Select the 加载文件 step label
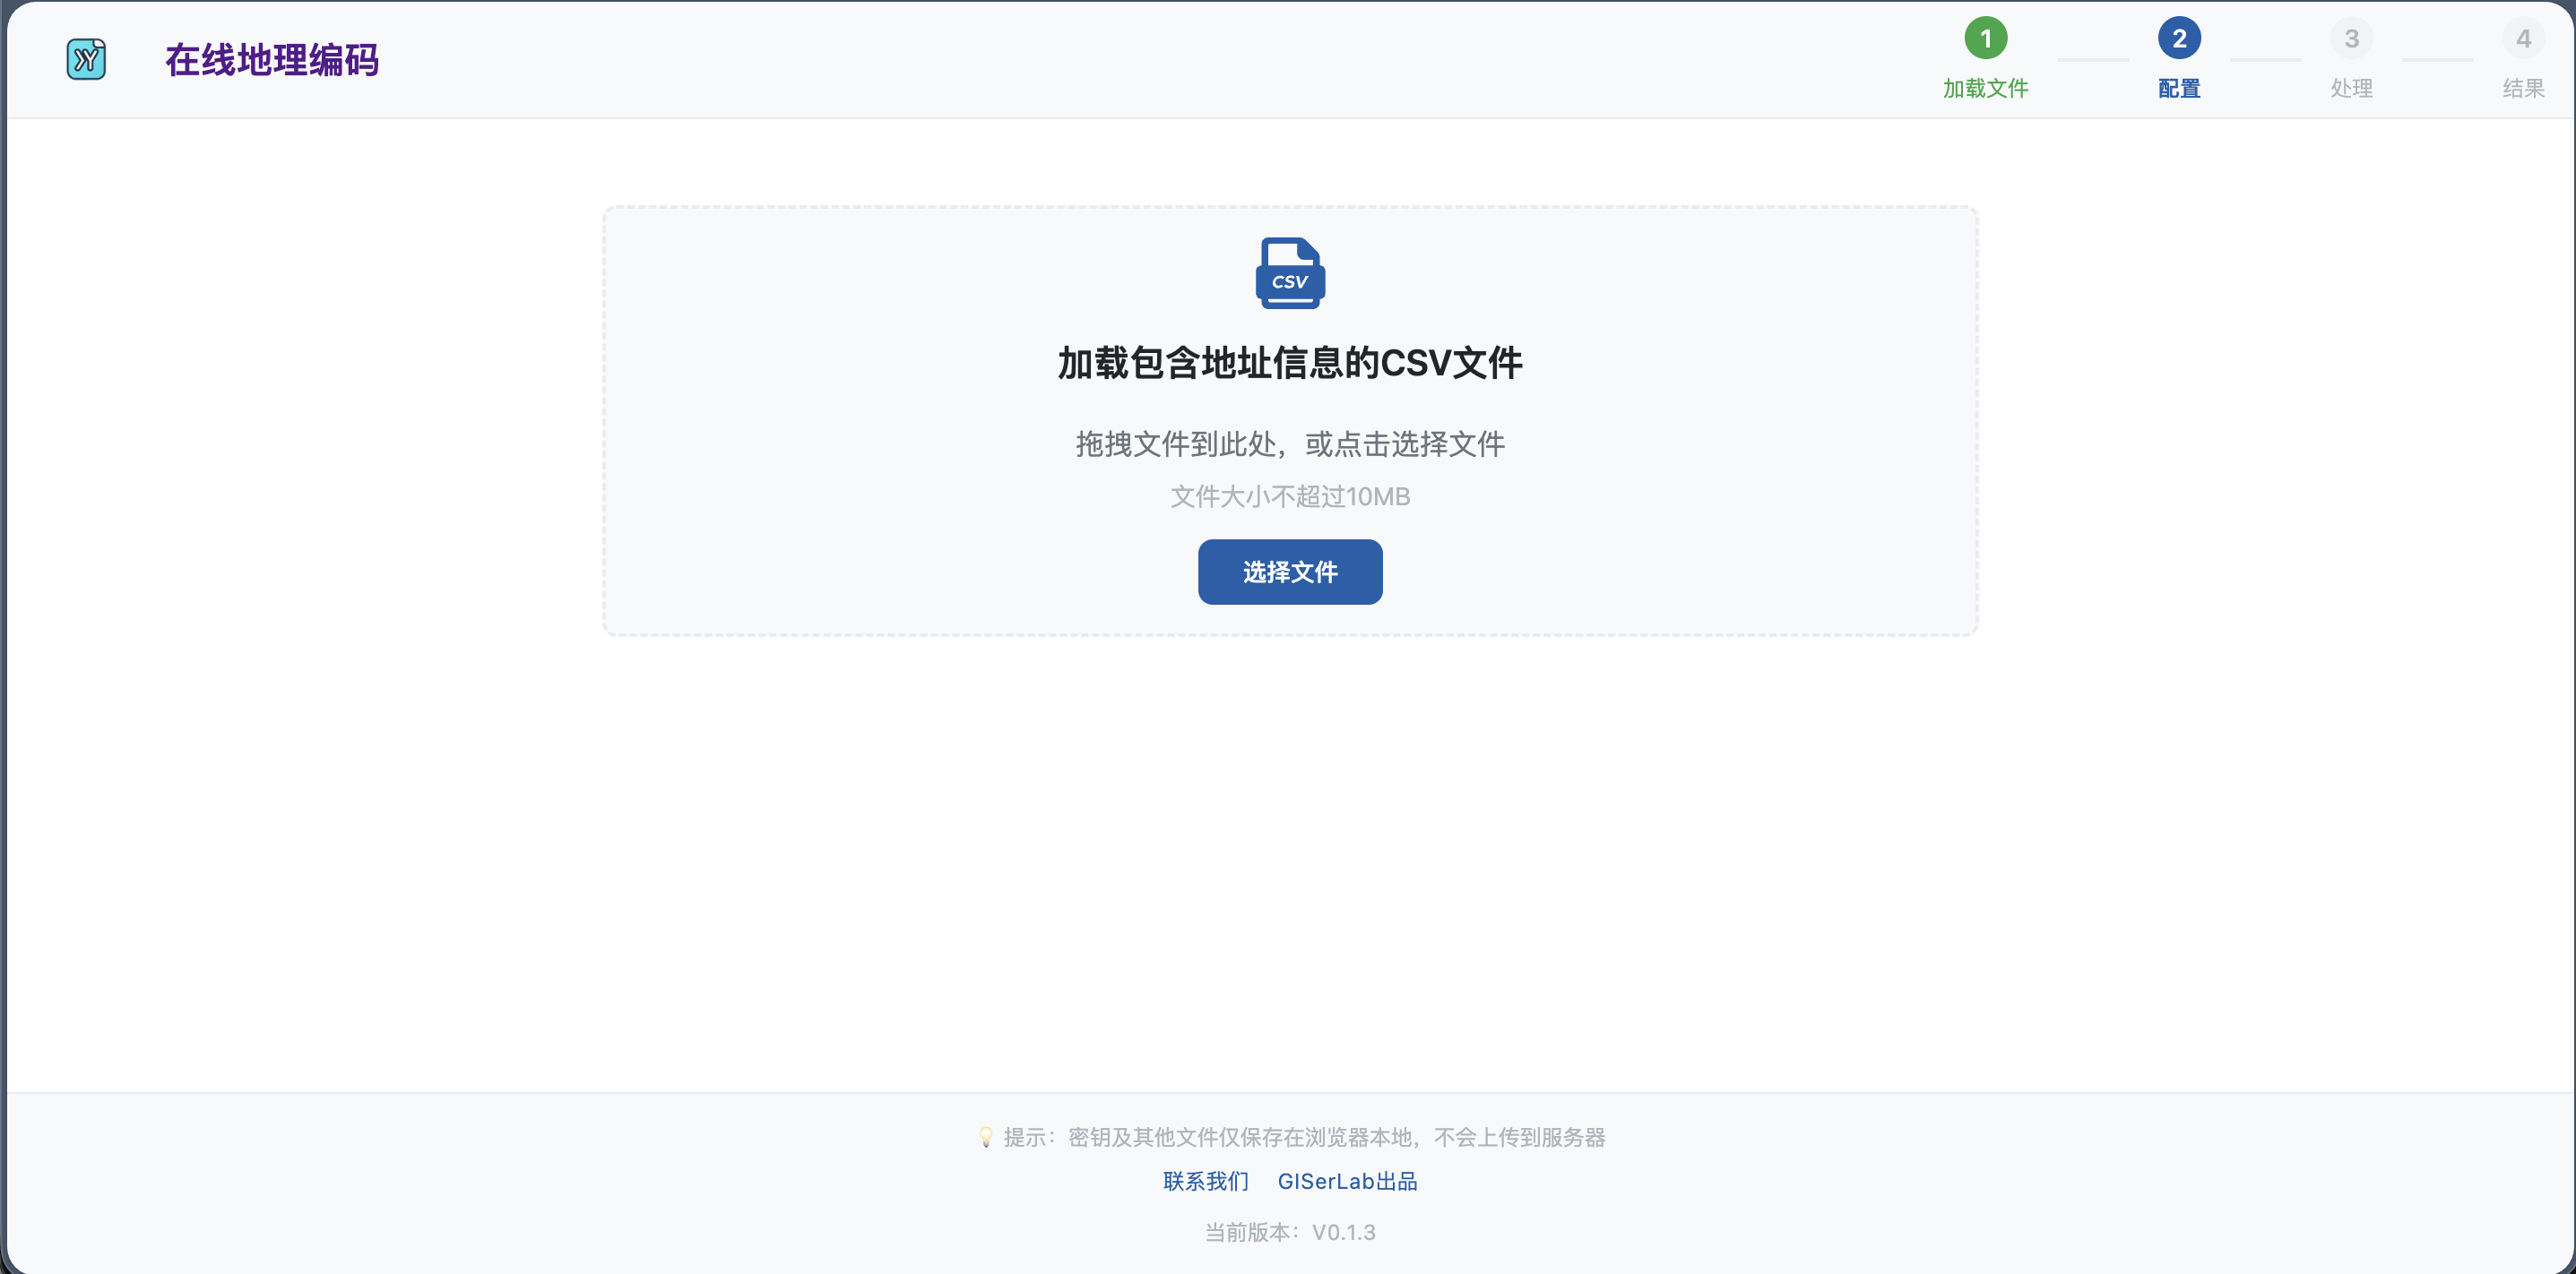 [x=1986, y=88]
